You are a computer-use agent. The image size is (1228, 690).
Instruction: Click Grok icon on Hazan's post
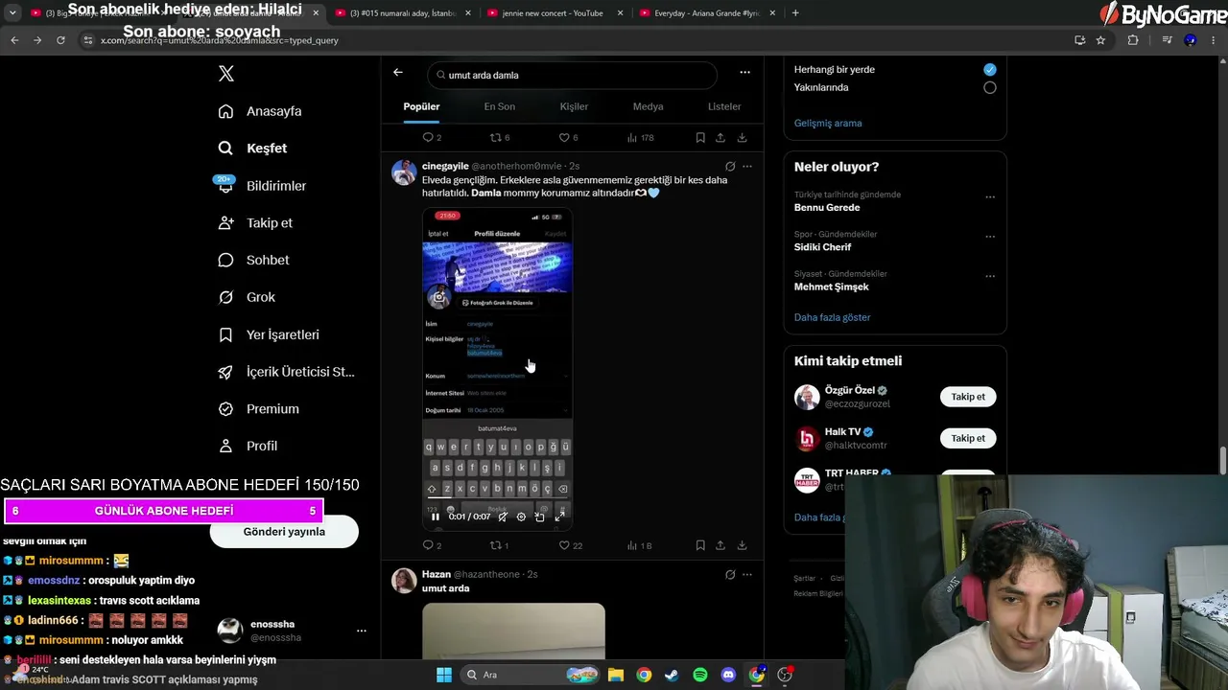[x=730, y=575]
